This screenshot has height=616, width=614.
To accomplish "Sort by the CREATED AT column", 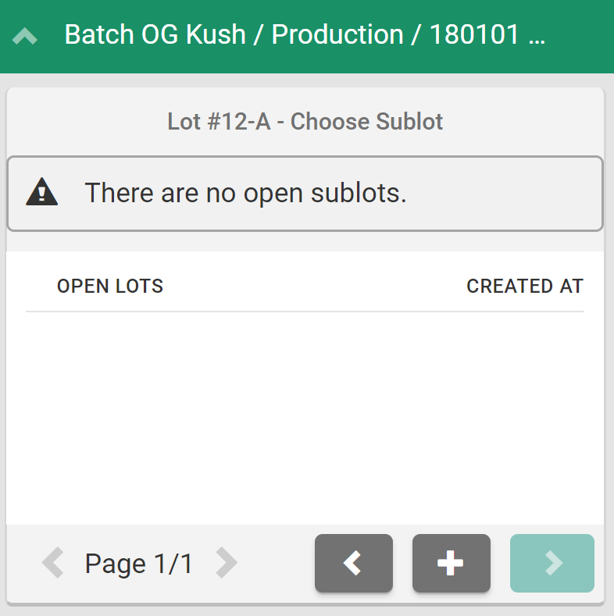I will point(524,287).
